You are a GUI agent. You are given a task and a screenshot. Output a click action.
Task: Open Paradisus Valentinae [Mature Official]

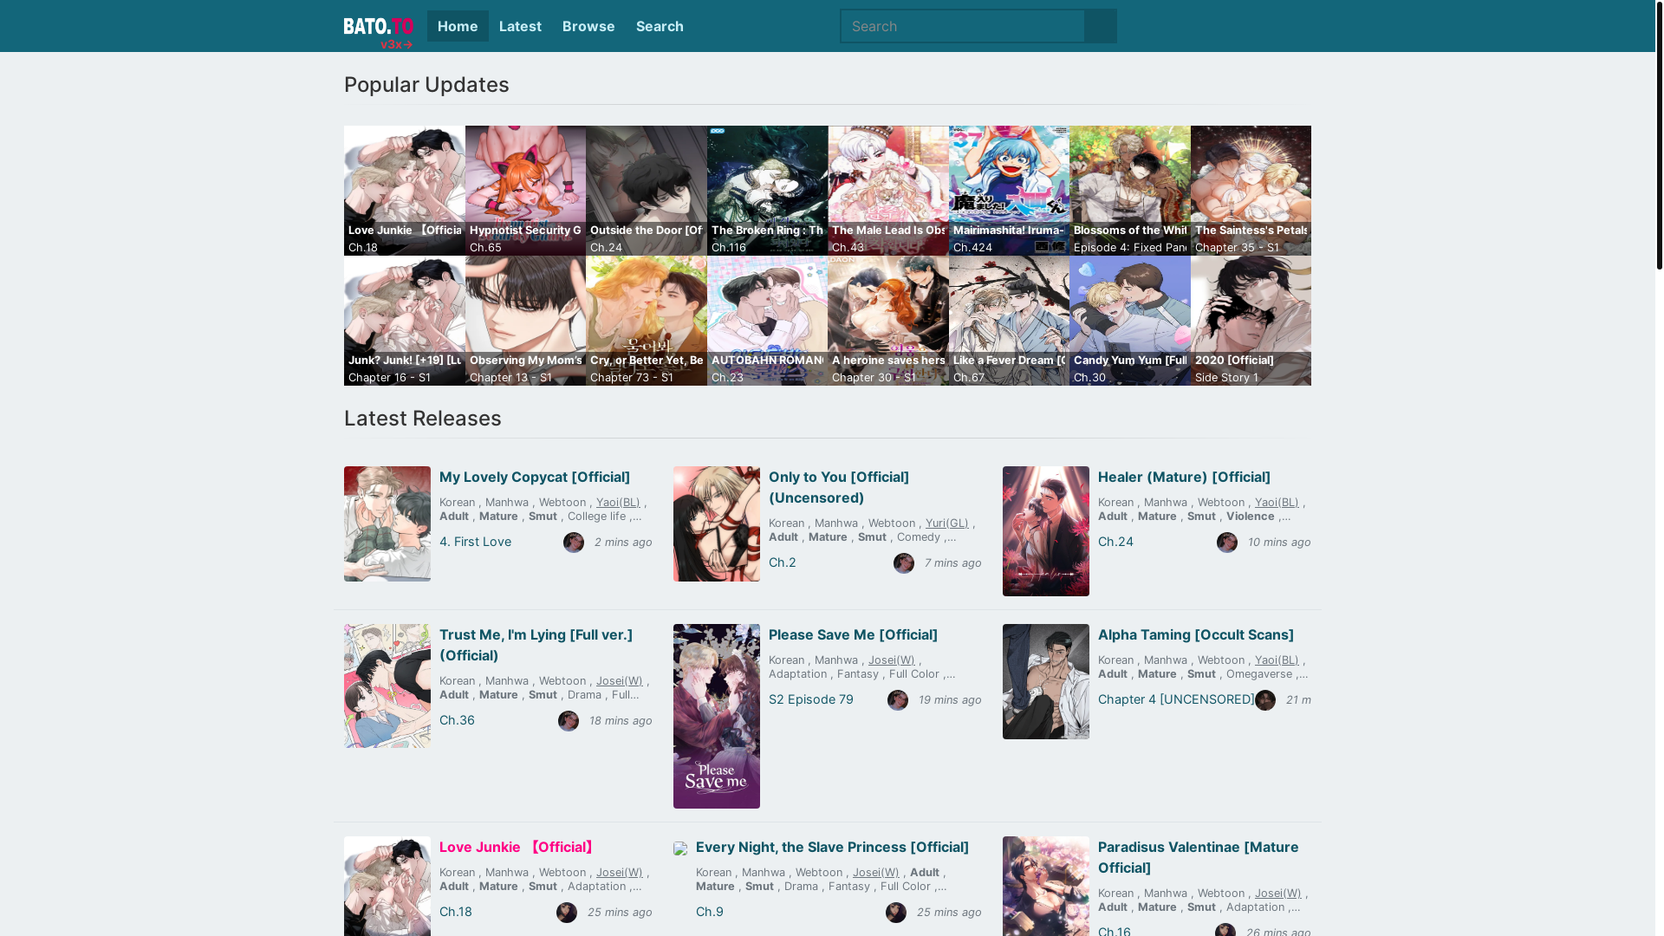pyautogui.click(x=1199, y=857)
